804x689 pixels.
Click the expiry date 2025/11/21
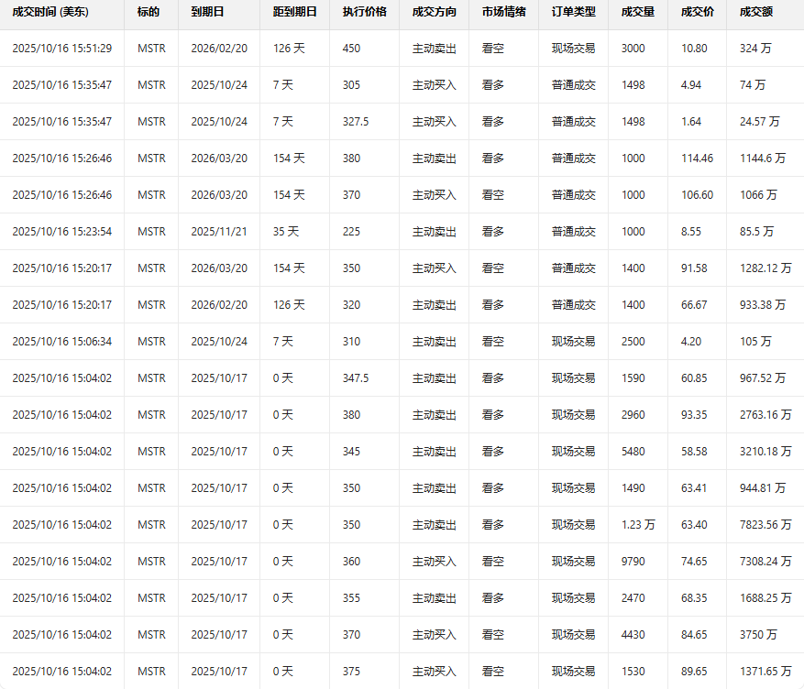219,232
